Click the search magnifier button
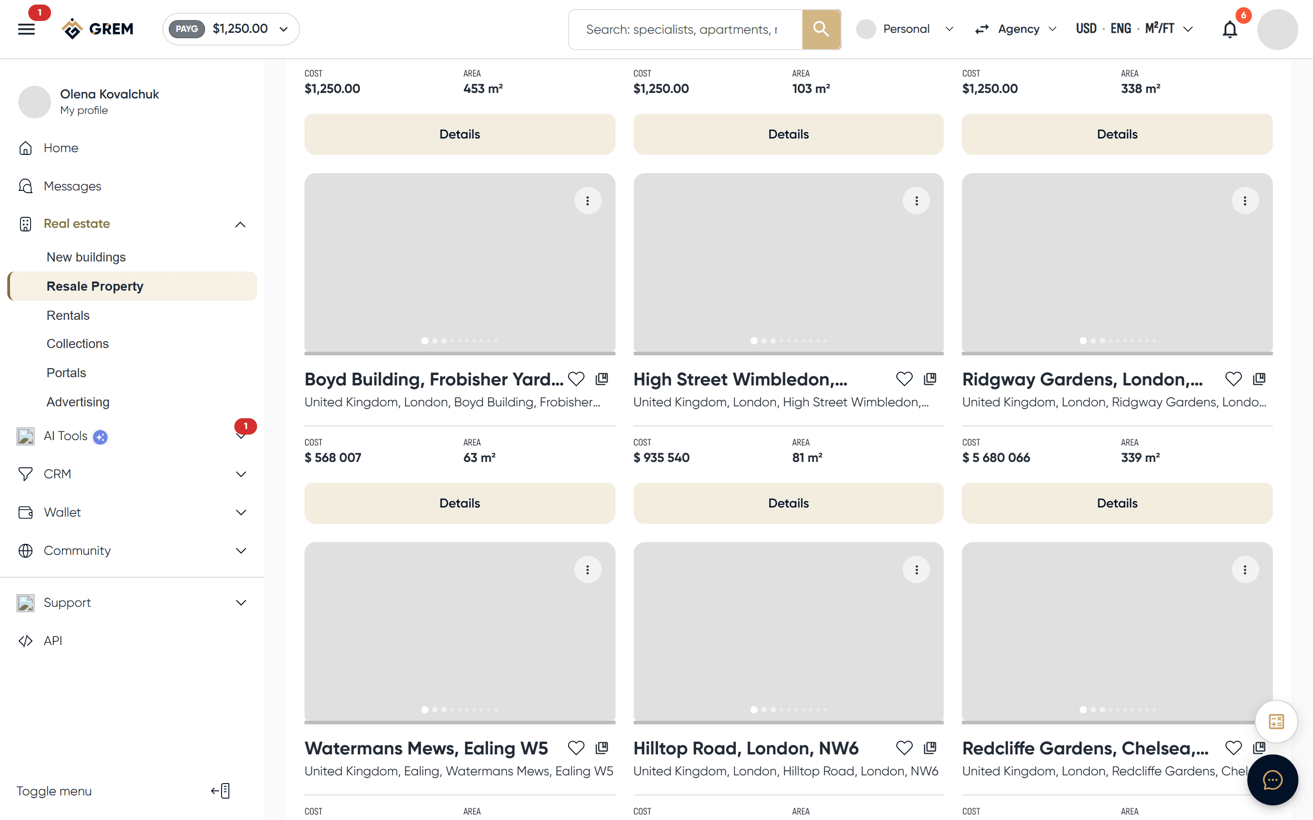The width and height of the screenshot is (1313, 820). [x=821, y=29]
